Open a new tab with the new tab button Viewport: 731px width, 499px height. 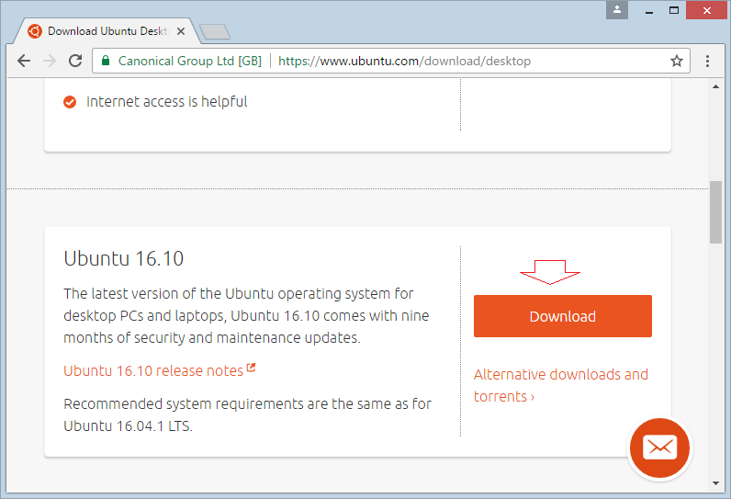point(215,32)
